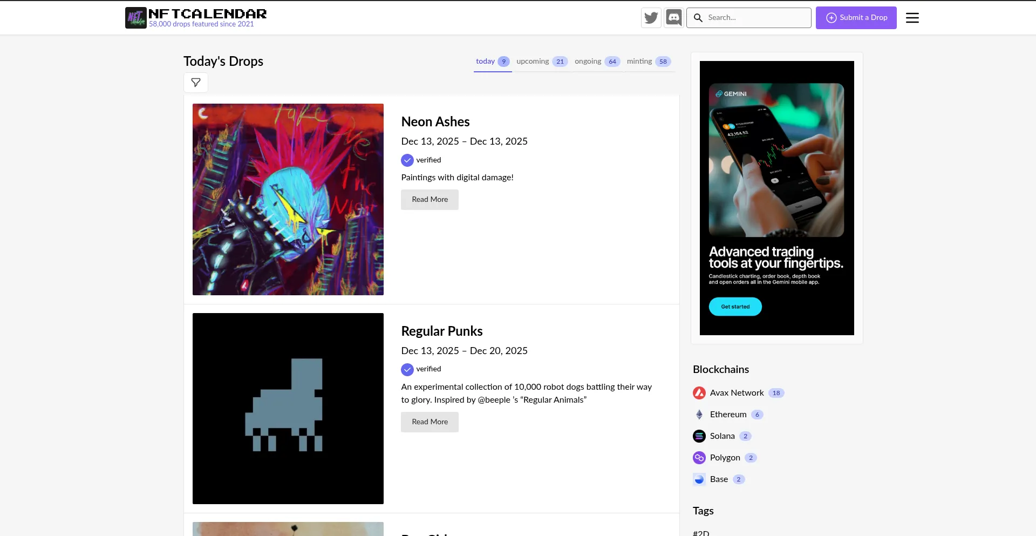Select the minting drops tab
This screenshot has width=1036, height=536.
648,62
